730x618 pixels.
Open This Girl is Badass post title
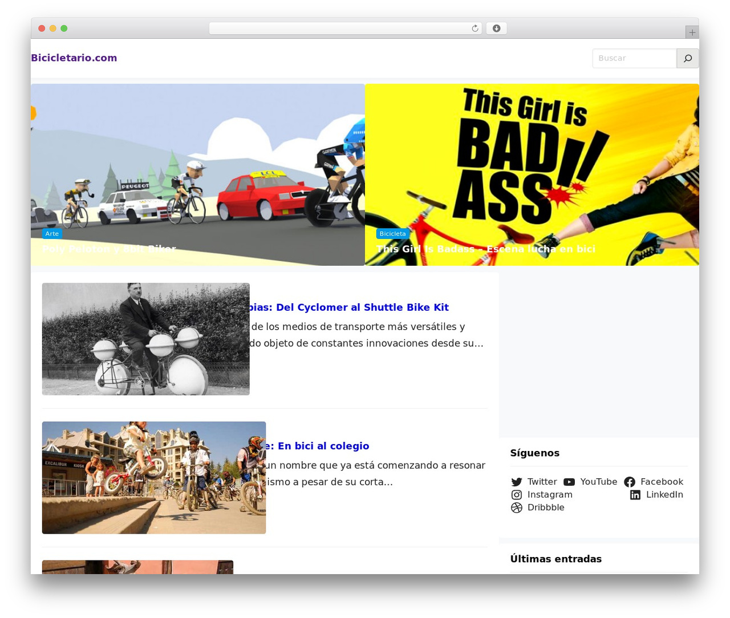(x=486, y=249)
